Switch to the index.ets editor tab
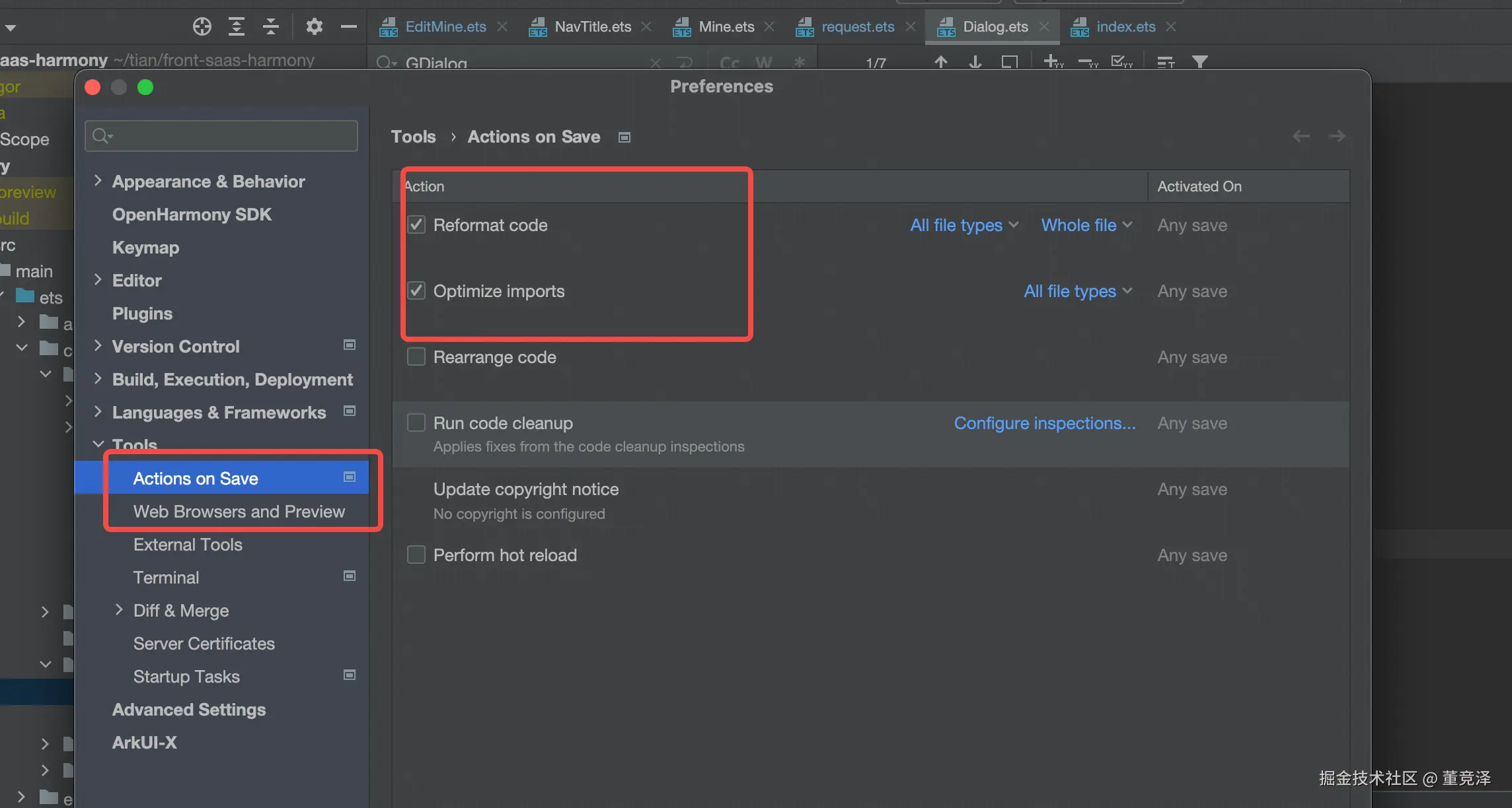 tap(1125, 26)
